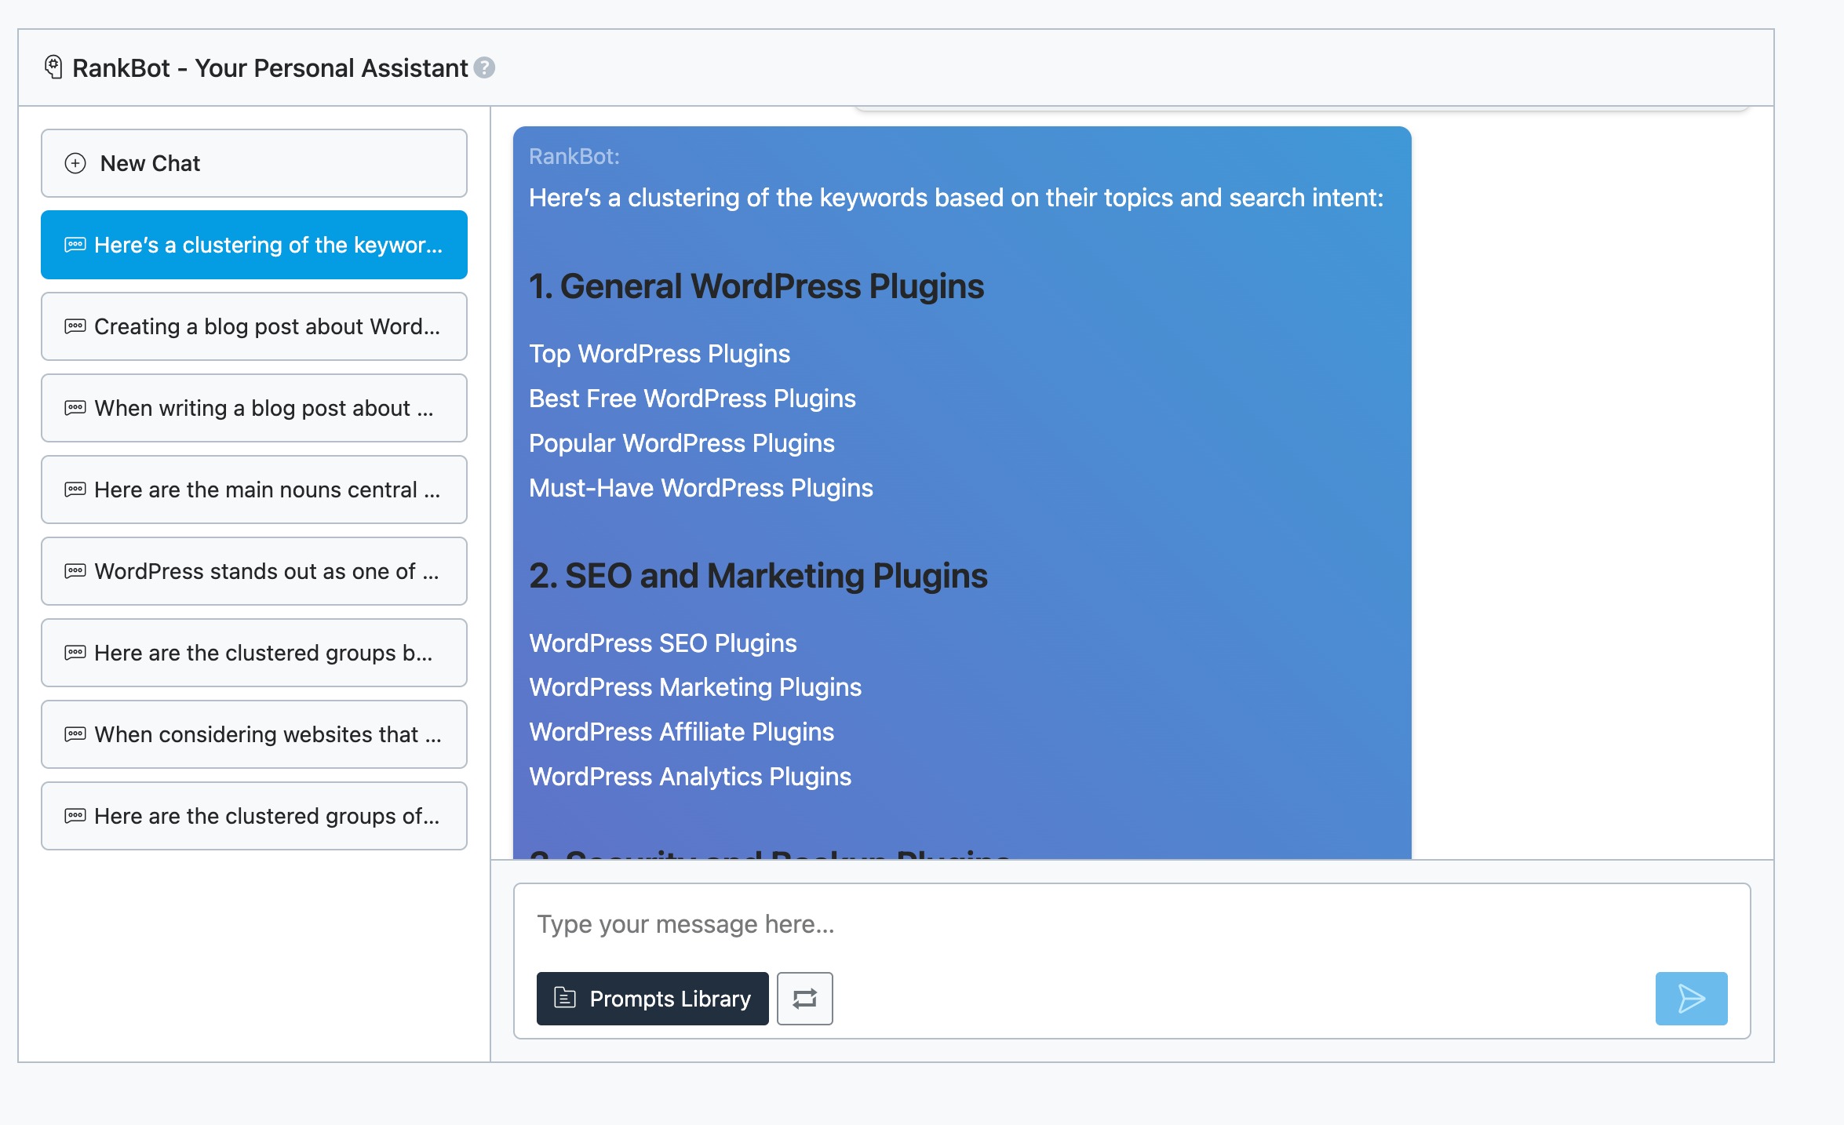
Task: Start a New Chat
Action: tap(253, 163)
